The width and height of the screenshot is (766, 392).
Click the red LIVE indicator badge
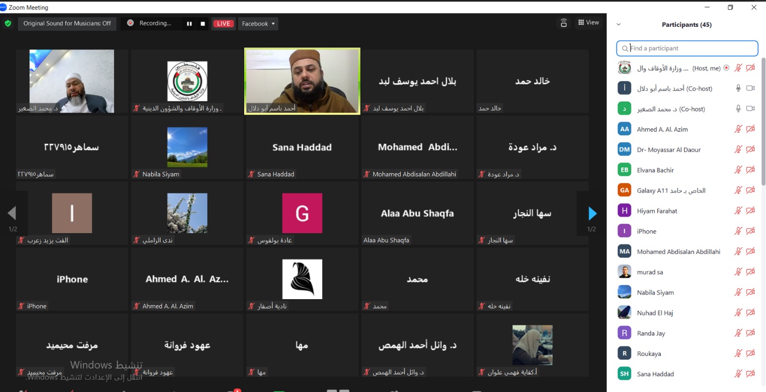pyautogui.click(x=224, y=23)
